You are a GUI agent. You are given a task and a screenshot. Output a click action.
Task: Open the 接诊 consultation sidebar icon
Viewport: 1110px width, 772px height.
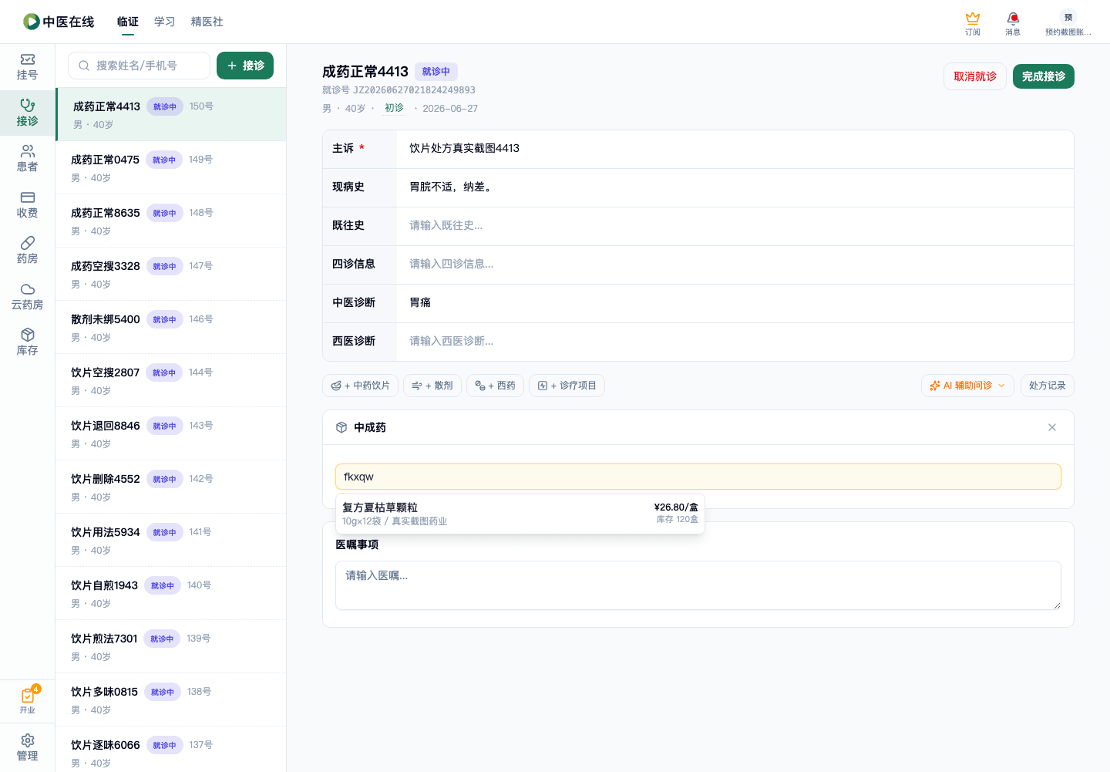[x=27, y=113]
